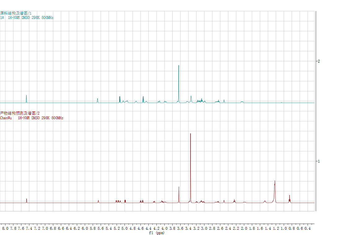Click the red peak near 1.2 ppm

(275, 192)
